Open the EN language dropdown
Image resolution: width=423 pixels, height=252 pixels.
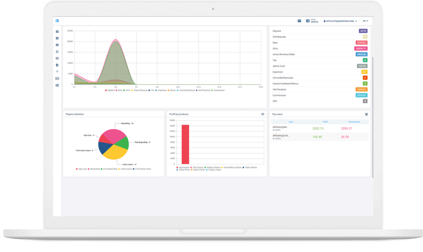(x=365, y=21)
